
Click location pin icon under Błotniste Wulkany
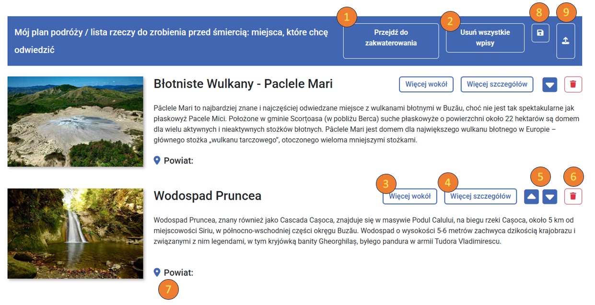click(x=157, y=160)
